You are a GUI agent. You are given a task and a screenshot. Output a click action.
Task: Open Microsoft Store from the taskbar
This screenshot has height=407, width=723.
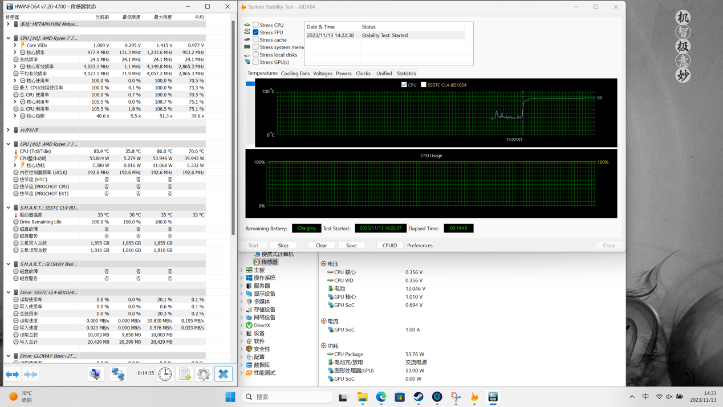tap(400, 397)
